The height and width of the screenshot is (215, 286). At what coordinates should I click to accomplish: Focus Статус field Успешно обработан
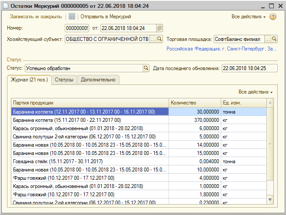(84, 68)
